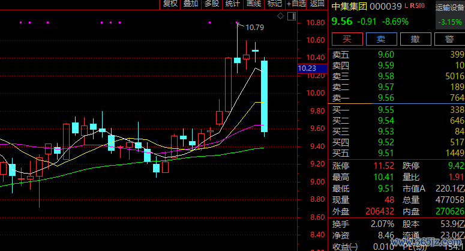
Task: Click the 买五 volume 1449
Action: 455,153
